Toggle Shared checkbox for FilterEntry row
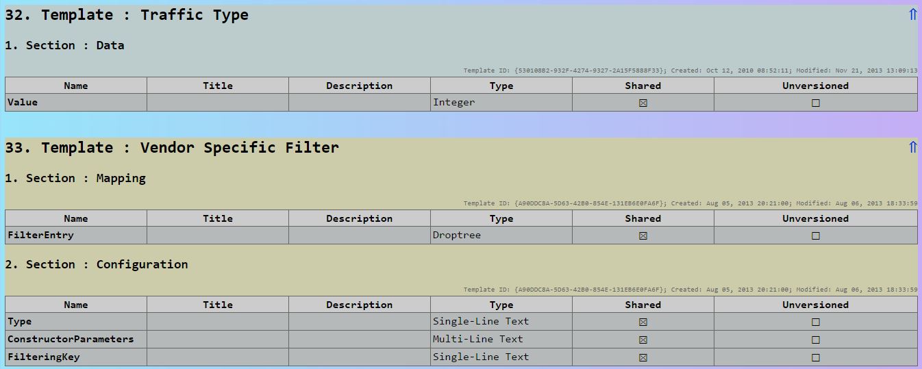Image resolution: width=922 pixels, height=369 pixels. point(643,236)
